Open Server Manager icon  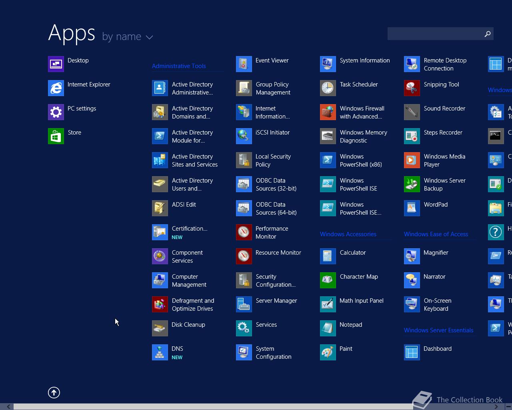(244, 304)
